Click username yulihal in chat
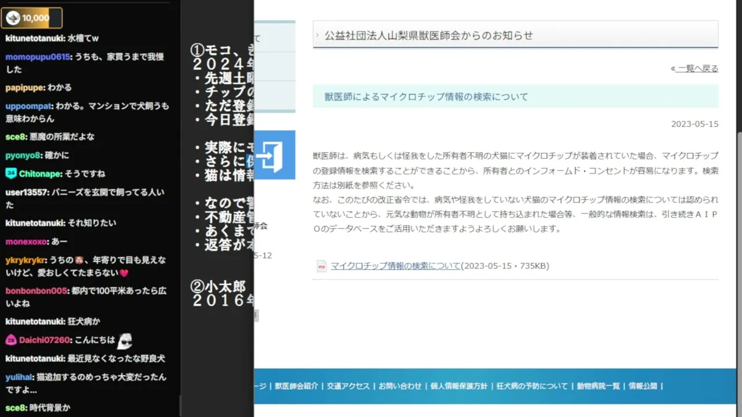 [x=19, y=377]
